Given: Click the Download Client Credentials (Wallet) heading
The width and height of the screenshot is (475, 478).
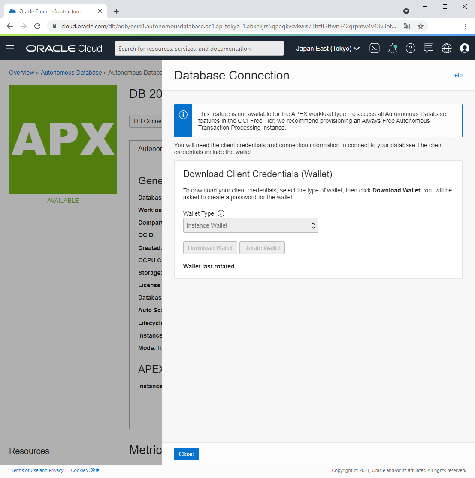Looking at the screenshot, I should pos(257,174).
